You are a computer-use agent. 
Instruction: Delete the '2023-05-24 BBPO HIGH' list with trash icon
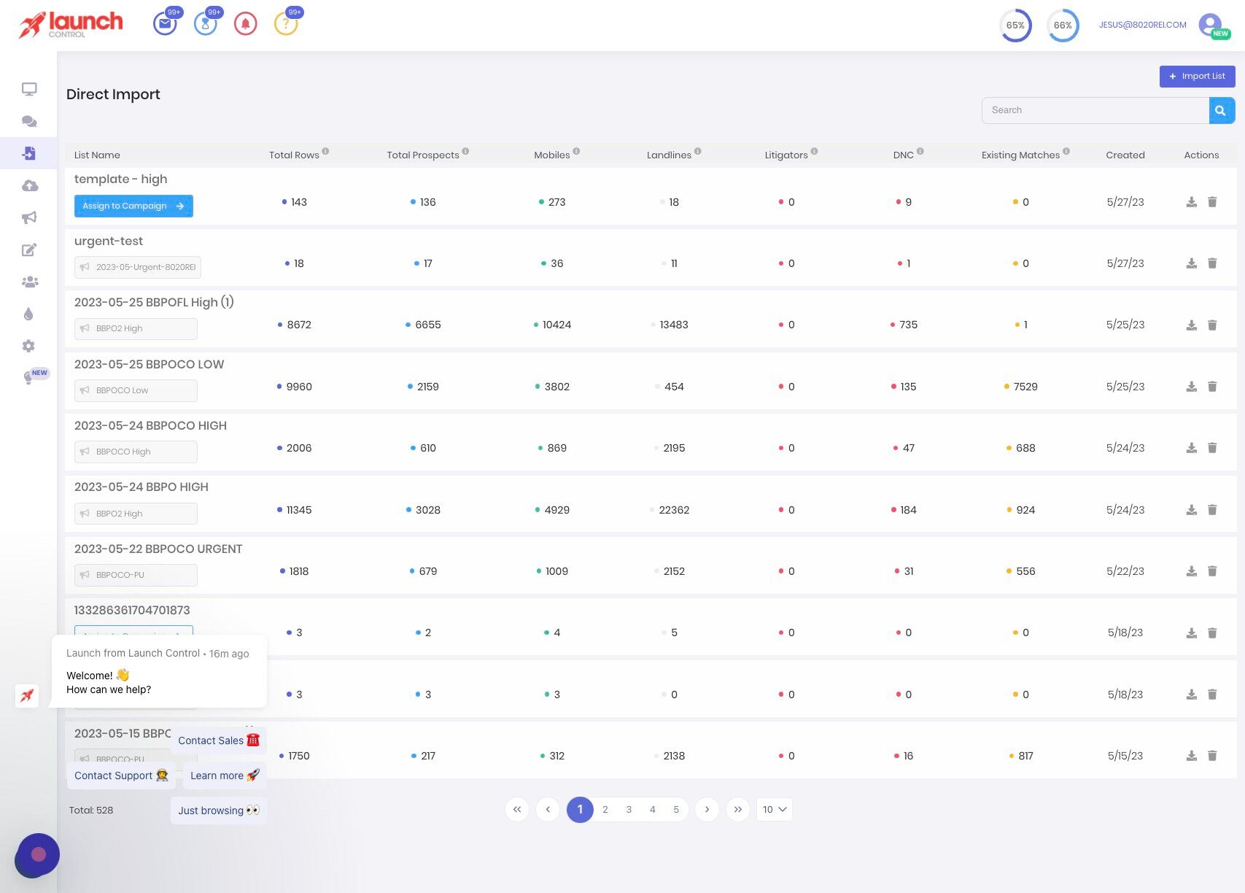(x=1212, y=510)
